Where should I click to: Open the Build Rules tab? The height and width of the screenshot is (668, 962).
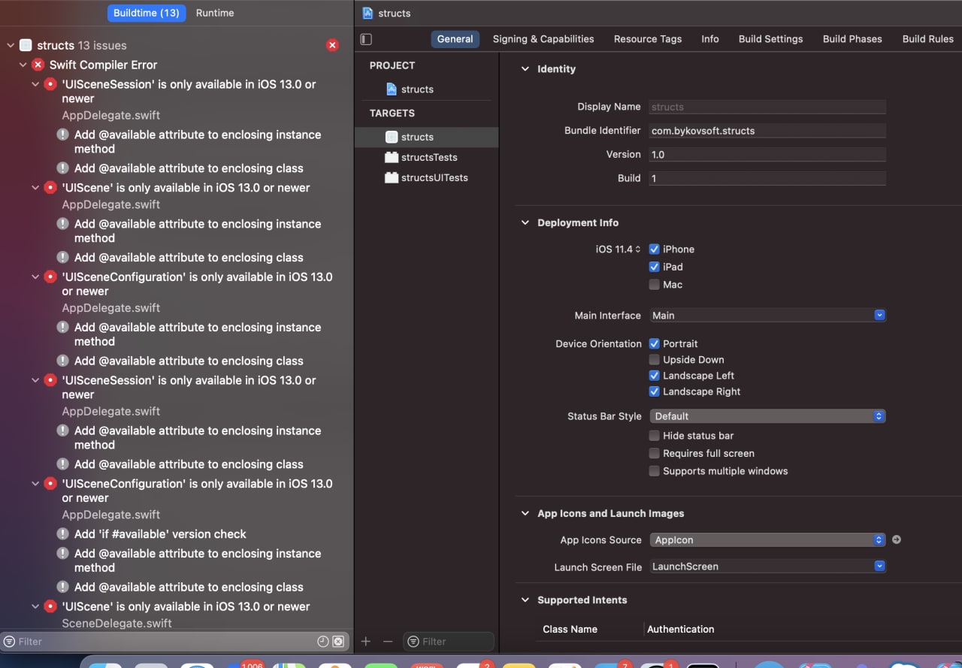pyautogui.click(x=927, y=39)
